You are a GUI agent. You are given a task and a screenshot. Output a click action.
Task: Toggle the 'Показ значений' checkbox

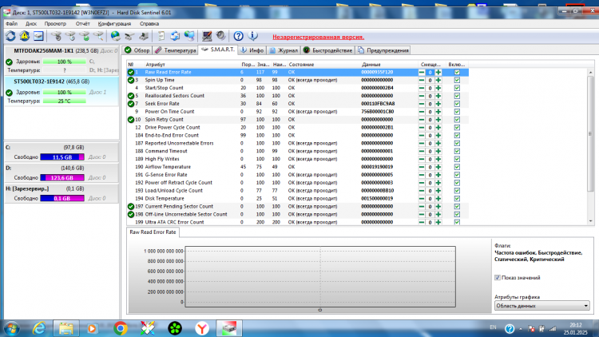coord(498,278)
